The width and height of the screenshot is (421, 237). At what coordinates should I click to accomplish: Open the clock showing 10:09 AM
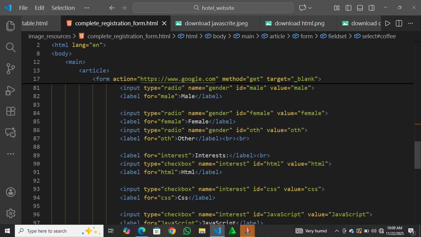394,231
